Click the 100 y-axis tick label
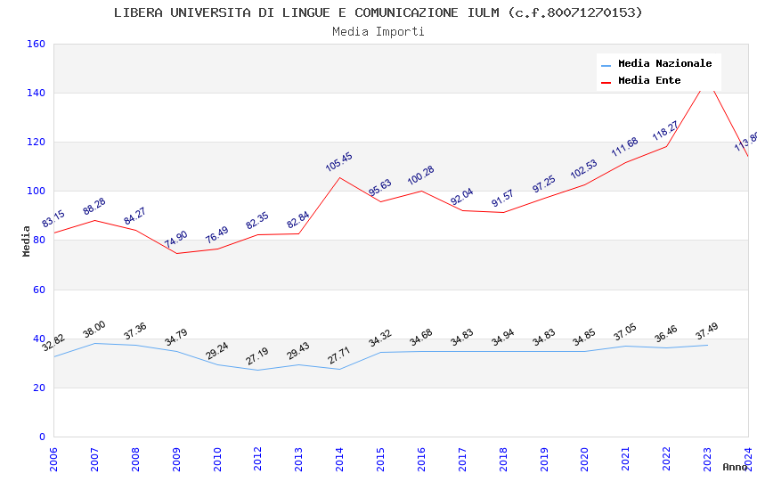 (36, 192)
